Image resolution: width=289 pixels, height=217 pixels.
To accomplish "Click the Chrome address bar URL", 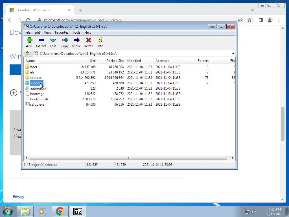I will 84,20.
